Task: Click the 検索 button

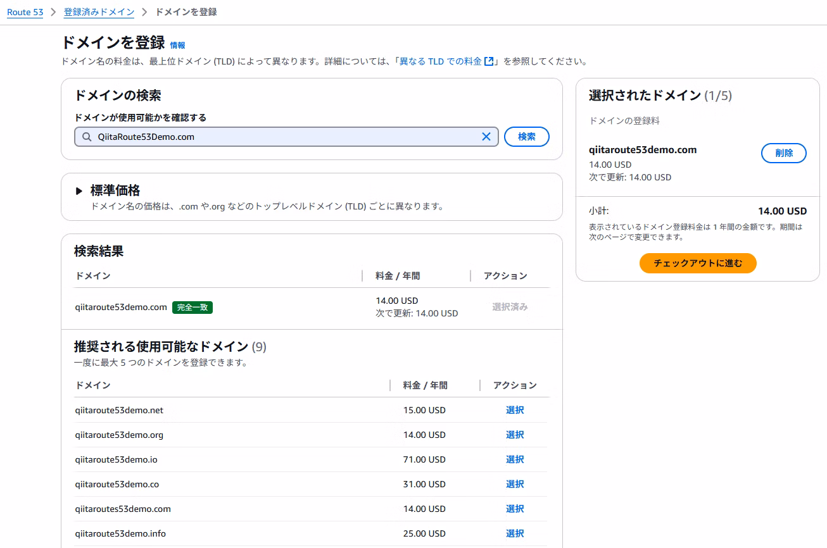Action: point(526,137)
